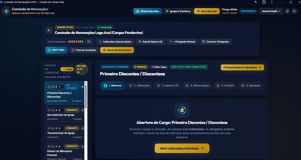Screen dimensions: 301x160
Task: Click Gerar Ata & Encerrar
Action: pyautogui.click(x=117, y=50)
